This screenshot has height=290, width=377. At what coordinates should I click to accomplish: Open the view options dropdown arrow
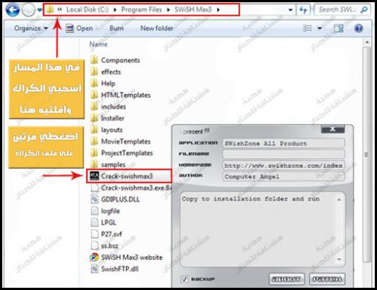click(320, 28)
